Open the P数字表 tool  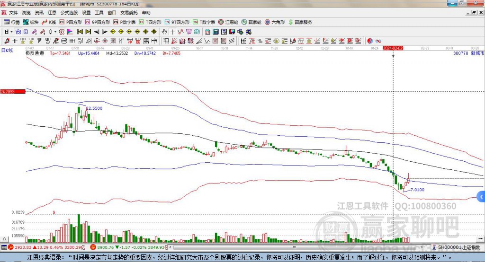coord(124,22)
